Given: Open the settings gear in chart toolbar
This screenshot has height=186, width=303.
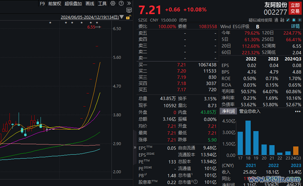Looking at the screenshot, I should (113, 3).
